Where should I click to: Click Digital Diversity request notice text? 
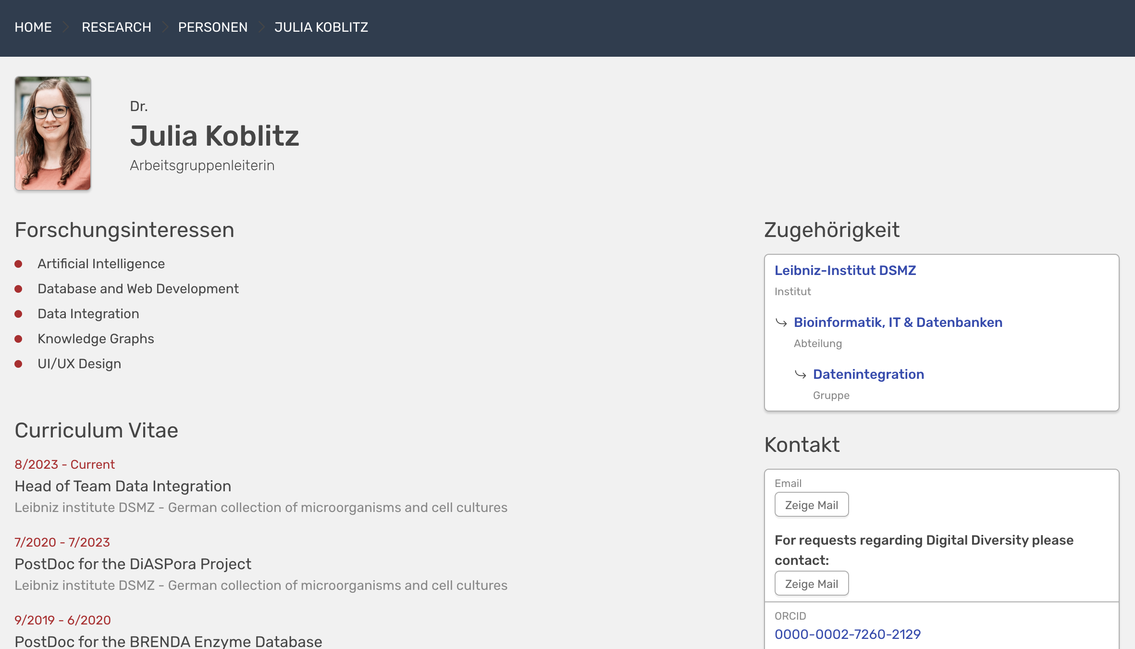pyautogui.click(x=924, y=550)
